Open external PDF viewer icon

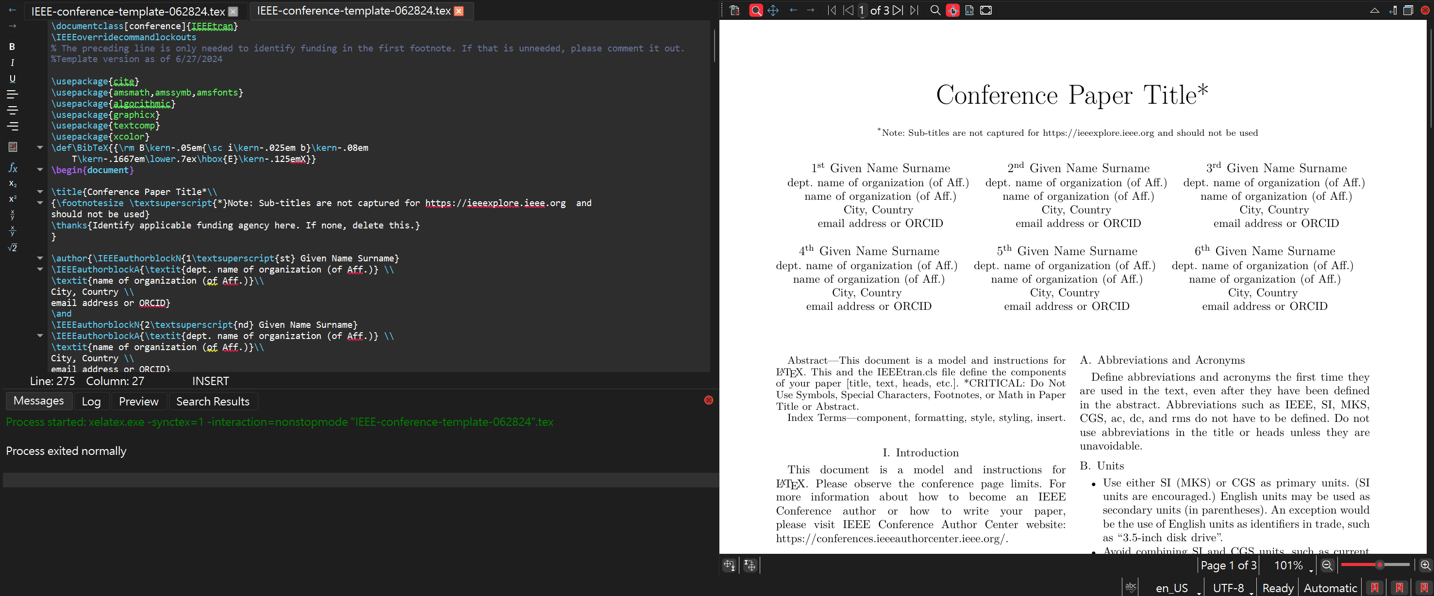click(734, 10)
